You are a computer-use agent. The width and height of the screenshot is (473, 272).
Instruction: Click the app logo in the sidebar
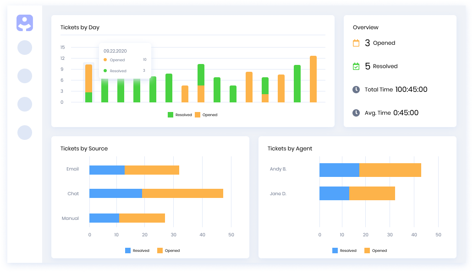[x=25, y=23]
